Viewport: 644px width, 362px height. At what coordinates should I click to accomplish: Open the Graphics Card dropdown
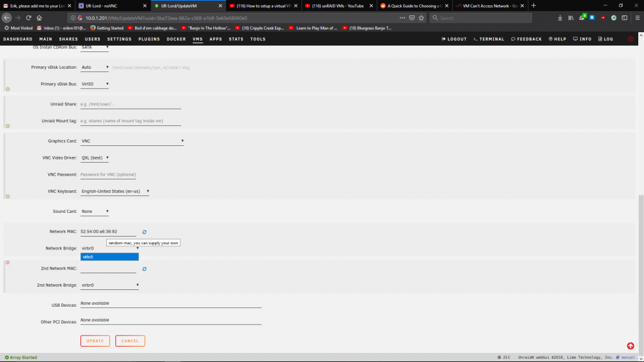point(132,141)
